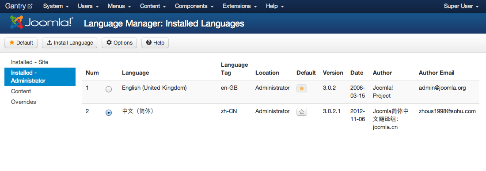Click date '2008-03-15' cell

tap(357, 92)
